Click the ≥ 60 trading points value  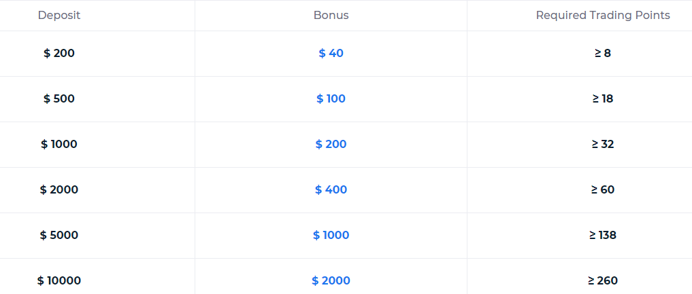(x=603, y=189)
